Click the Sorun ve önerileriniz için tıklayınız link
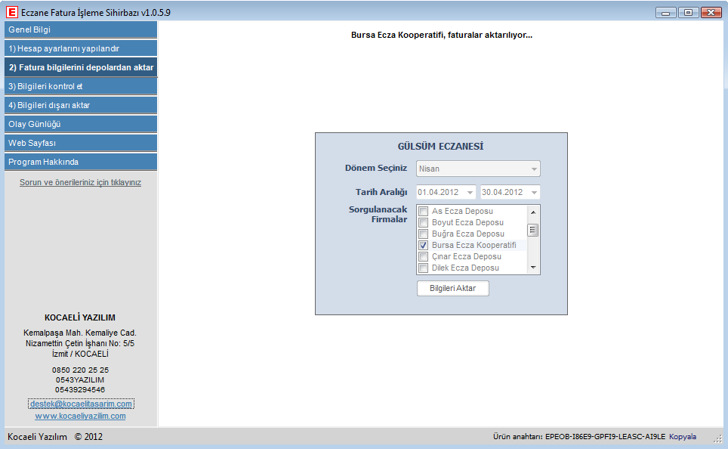Screen dimensions: 728x449 point(80,183)
